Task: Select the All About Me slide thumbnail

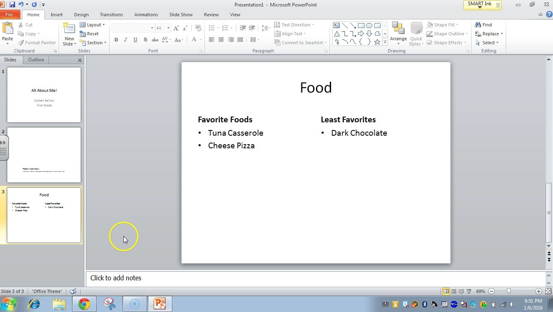Action: coord(44,95)
